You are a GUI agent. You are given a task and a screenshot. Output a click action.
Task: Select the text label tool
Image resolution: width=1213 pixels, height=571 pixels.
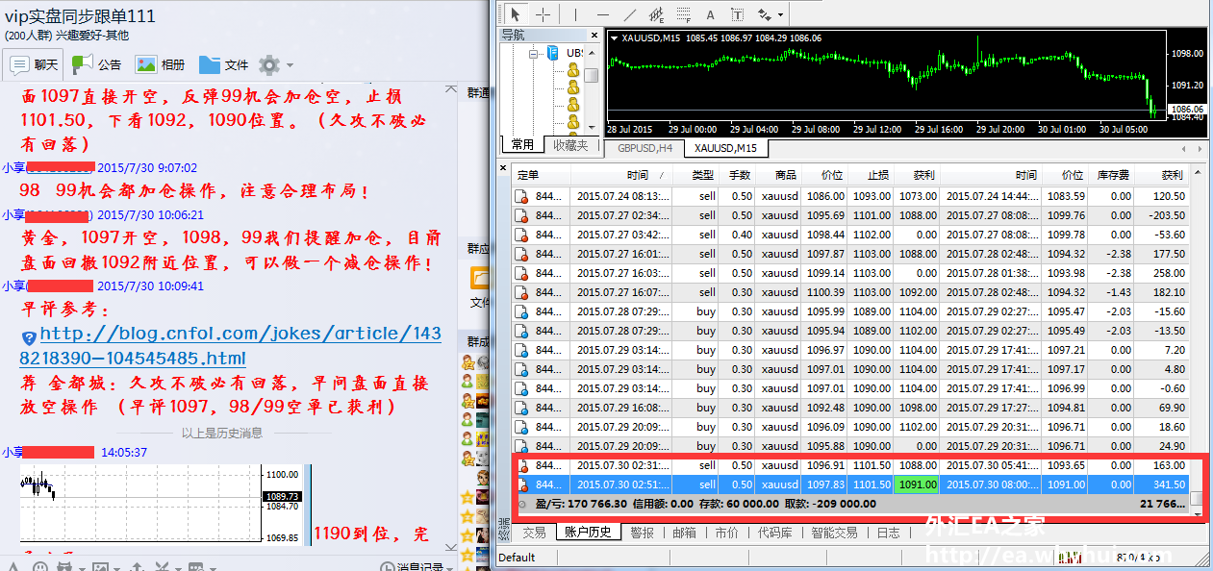click(738, 14)
